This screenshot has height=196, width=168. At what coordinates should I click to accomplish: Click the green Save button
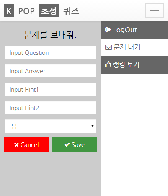coord(75,144)
